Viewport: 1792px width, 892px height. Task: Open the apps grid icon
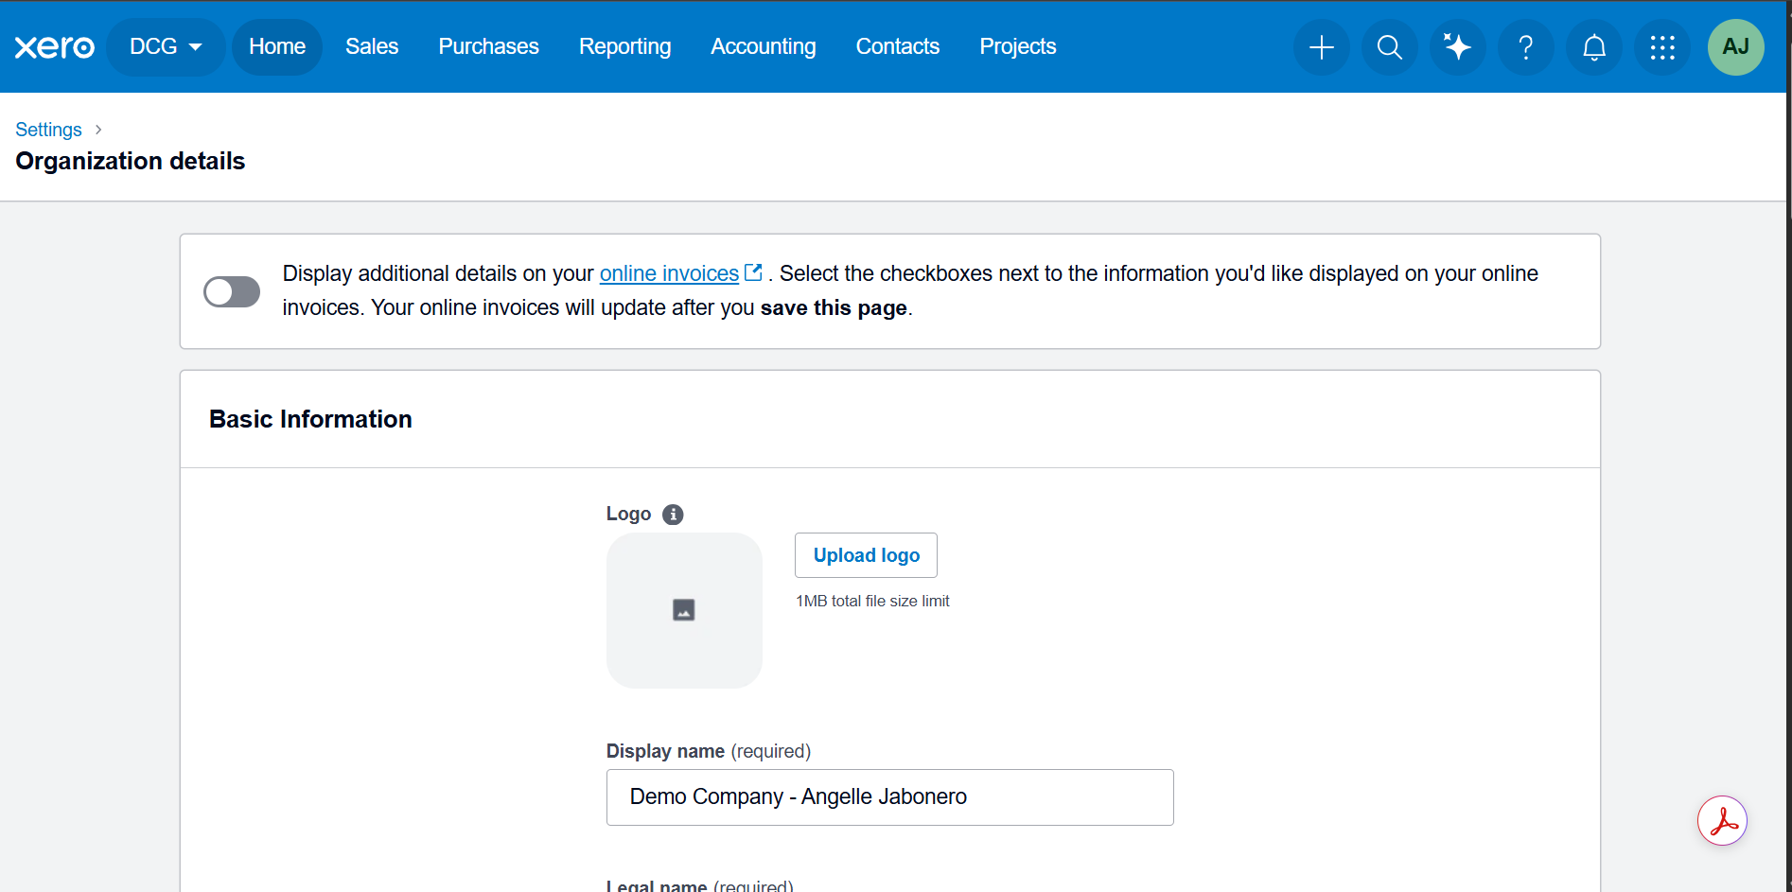click(x=1662, y=47)
